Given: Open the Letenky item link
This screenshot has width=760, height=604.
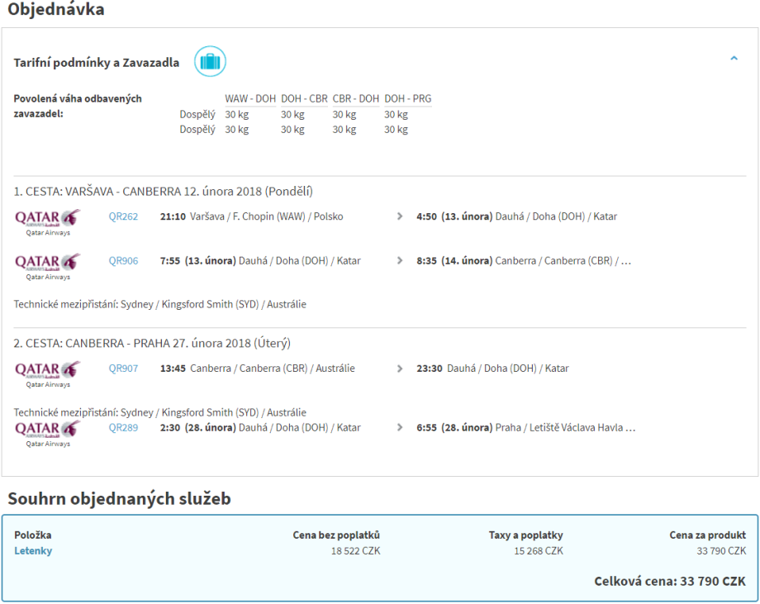Looking at the screenshot, I should pos(33,551).
